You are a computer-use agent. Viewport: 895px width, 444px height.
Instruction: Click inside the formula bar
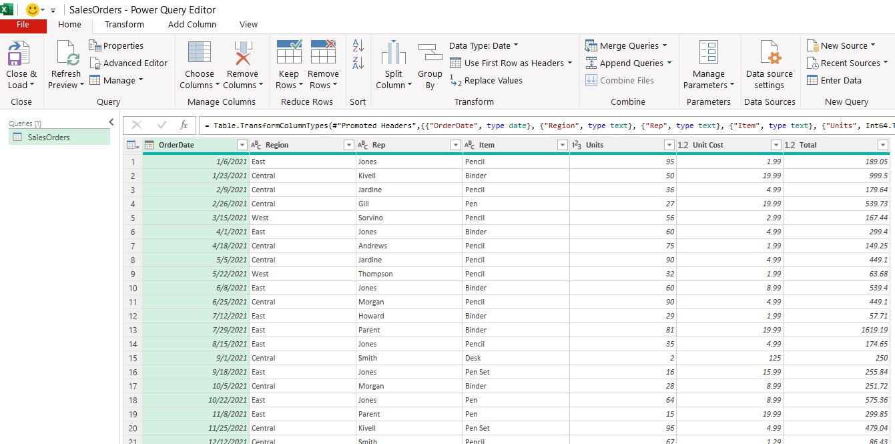click(x=534, y=125)
